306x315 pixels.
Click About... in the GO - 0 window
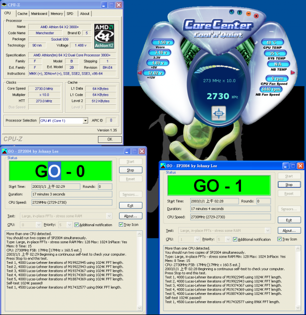[x=131, y=216]
